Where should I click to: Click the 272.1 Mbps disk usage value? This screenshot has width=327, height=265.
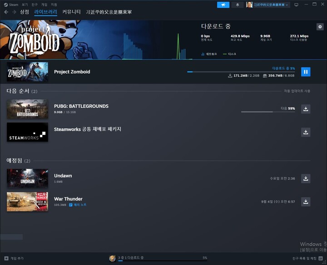(x=299, y=36)
